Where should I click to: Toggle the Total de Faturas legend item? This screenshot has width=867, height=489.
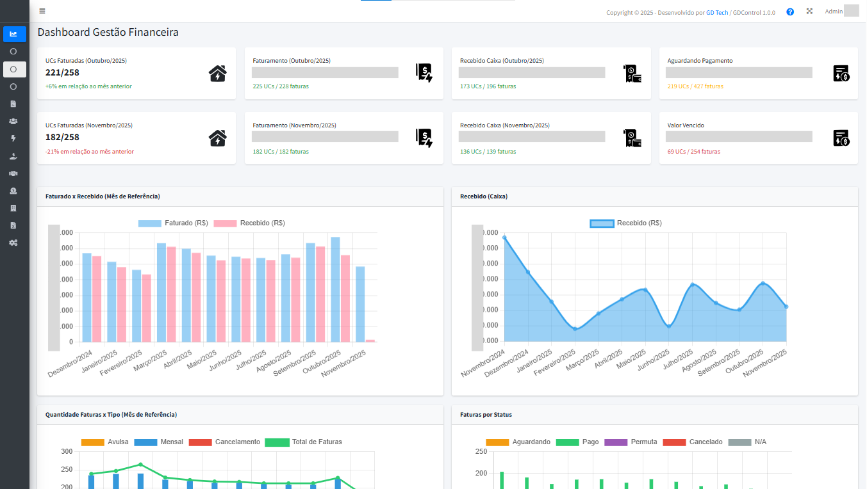pos(304,442)
